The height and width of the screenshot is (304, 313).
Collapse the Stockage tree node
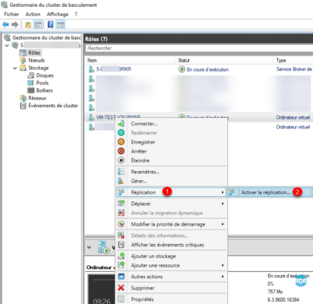(x=14, y=68)
